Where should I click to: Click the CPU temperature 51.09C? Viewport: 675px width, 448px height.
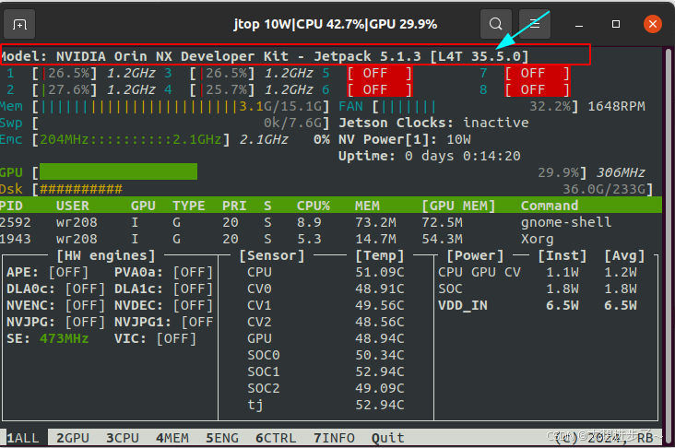point(380,272)
